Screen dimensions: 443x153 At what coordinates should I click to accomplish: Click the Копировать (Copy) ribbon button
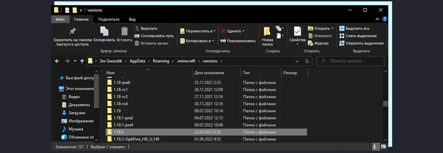click(x=104, y=35)
